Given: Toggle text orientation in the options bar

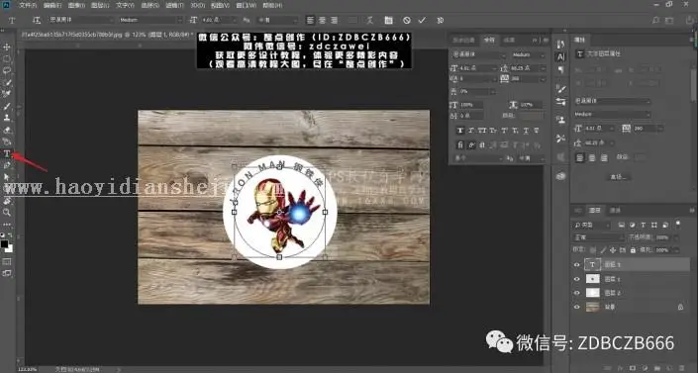Looking at the screenshot, I should pos(37,20).
